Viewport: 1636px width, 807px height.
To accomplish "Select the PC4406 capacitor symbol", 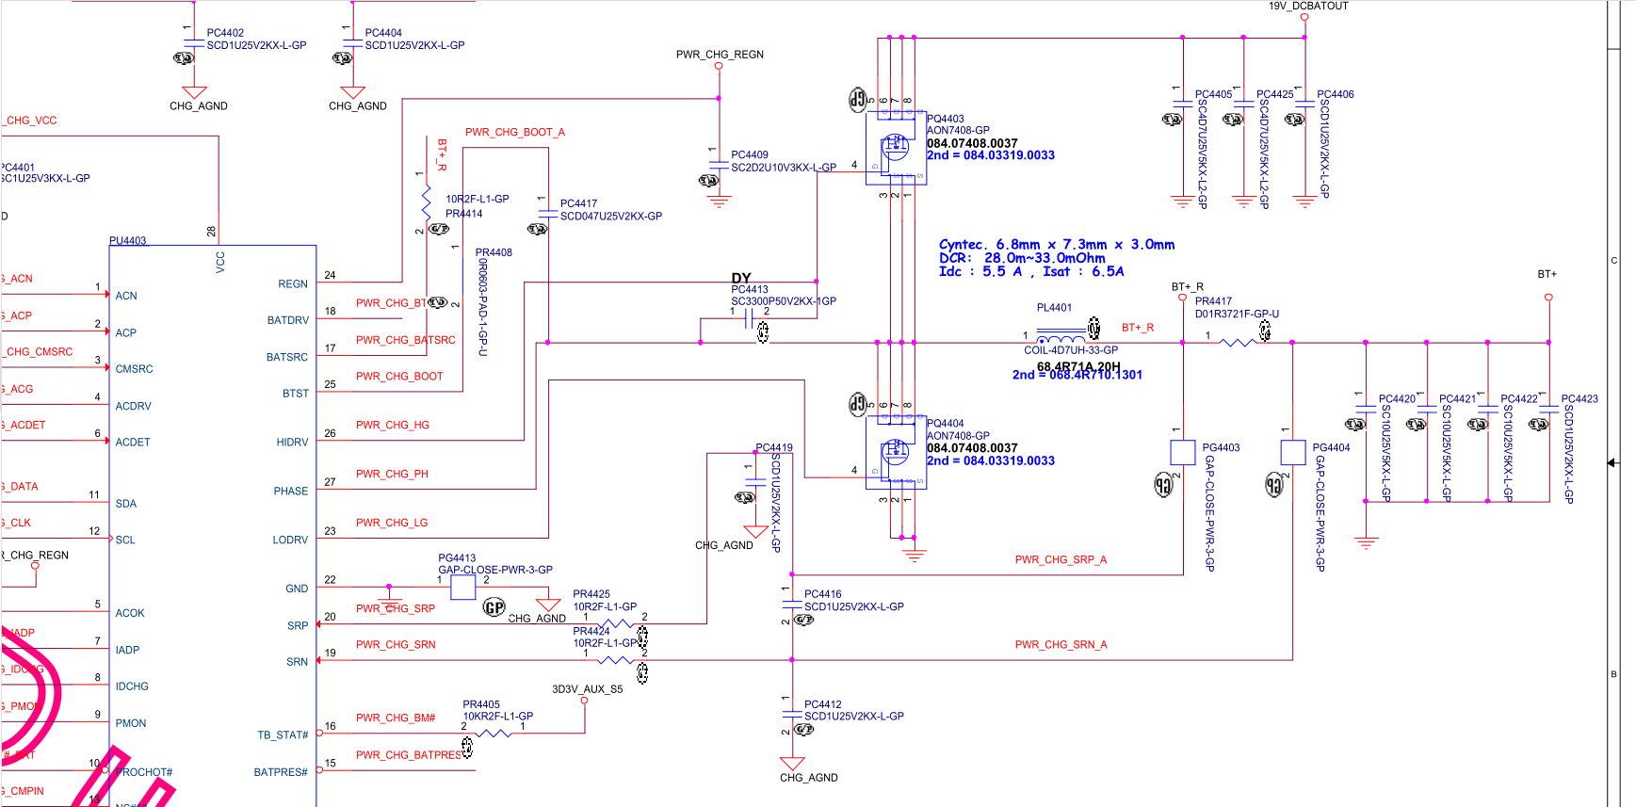I will [1304, 104].
